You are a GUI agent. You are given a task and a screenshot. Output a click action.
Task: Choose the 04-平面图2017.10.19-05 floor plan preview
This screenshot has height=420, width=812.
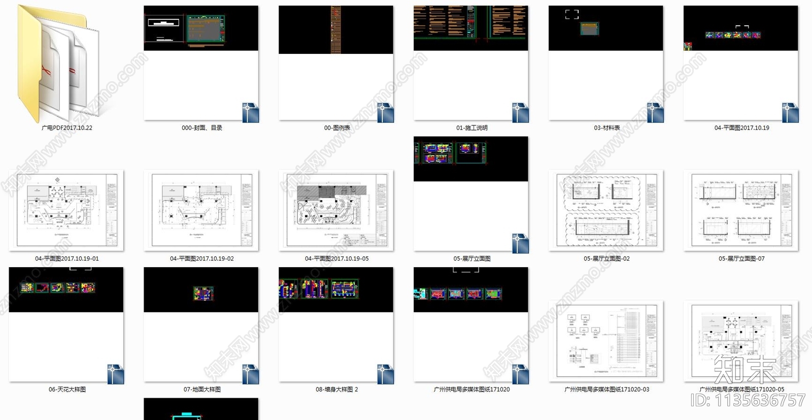point(336,210)
